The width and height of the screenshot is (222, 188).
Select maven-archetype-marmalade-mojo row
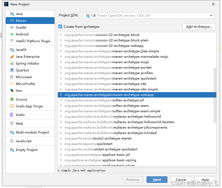coord(137,57)
